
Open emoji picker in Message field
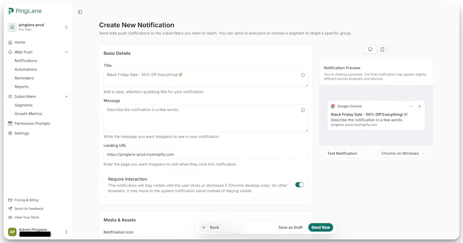point(303,110)
